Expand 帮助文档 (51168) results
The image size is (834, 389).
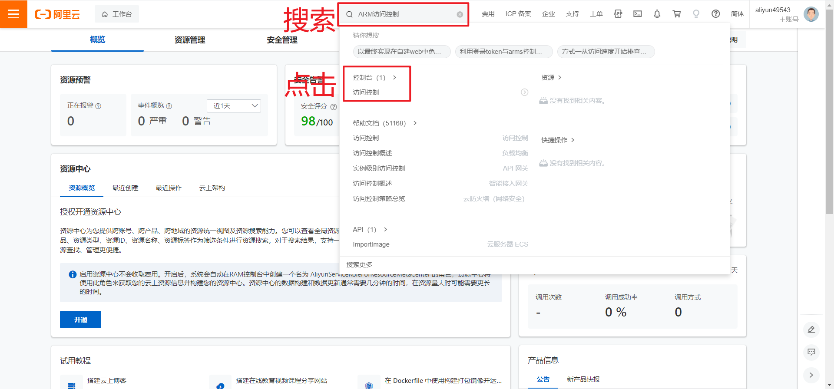click(385, 123)
